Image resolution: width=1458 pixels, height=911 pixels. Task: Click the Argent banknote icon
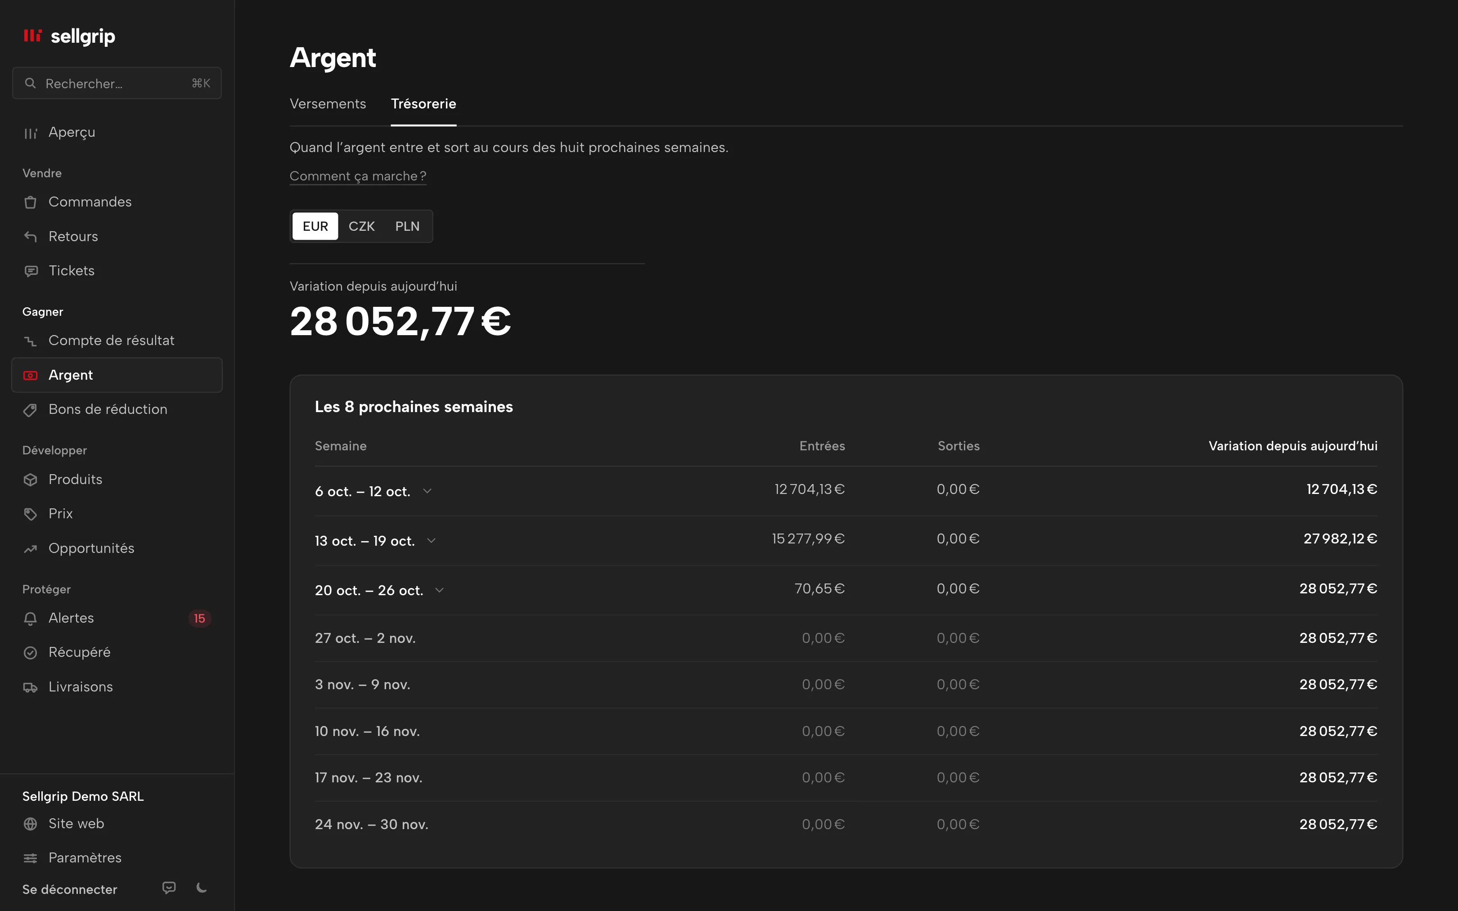(30, 375)
